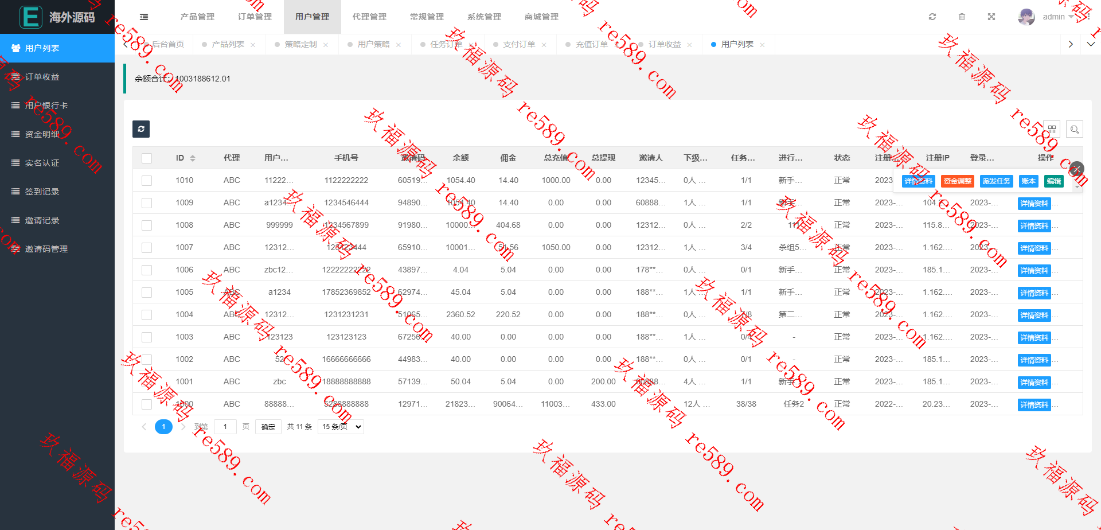Check the row for ID 1007
Image resolution: width=1101 pixels, height=530 pixels.
pyautogui.click(x=147, y=248)
